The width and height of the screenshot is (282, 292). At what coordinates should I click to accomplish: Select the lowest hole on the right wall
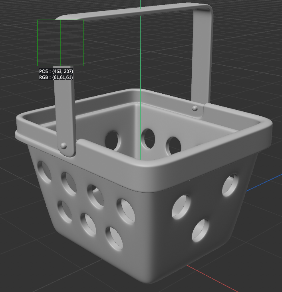tap(201, 231)
